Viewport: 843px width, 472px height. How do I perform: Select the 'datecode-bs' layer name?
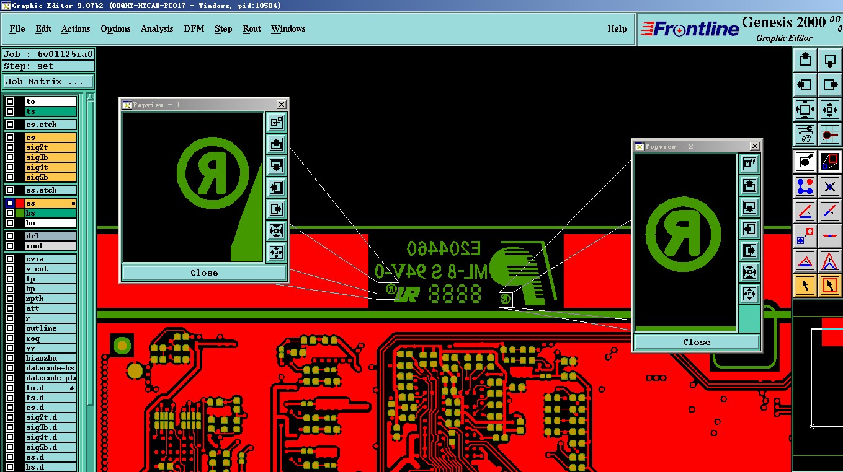pyautogui.click(x=50, y=368)
